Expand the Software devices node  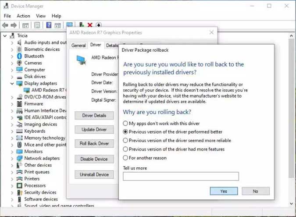(x=12, y=199)
